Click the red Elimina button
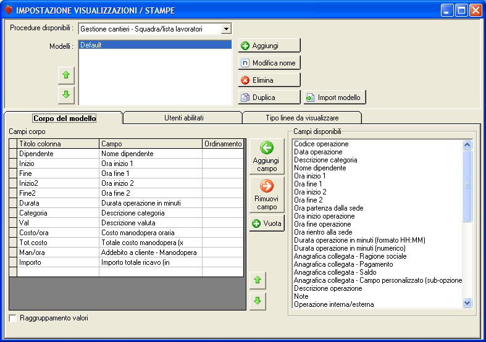 [269, 80]
